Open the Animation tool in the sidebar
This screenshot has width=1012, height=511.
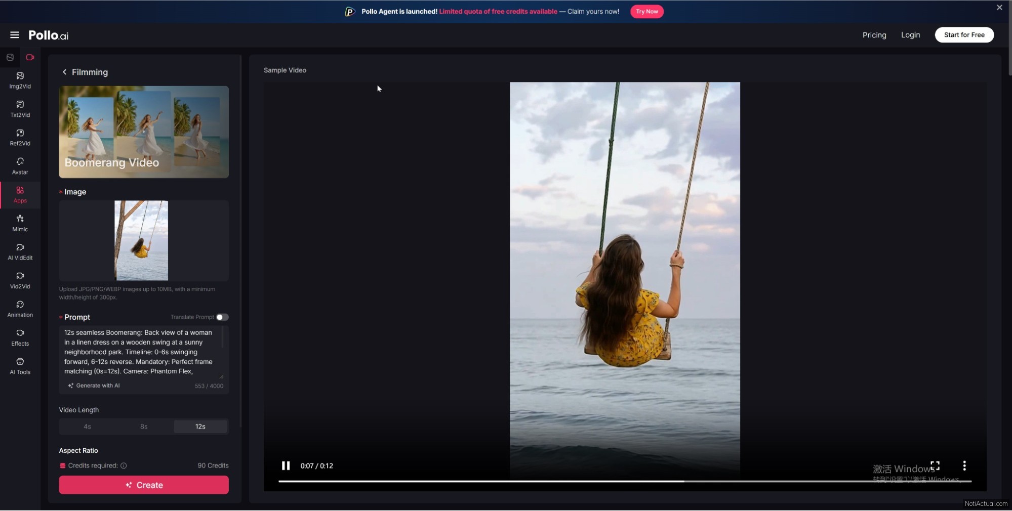[20, 309]
